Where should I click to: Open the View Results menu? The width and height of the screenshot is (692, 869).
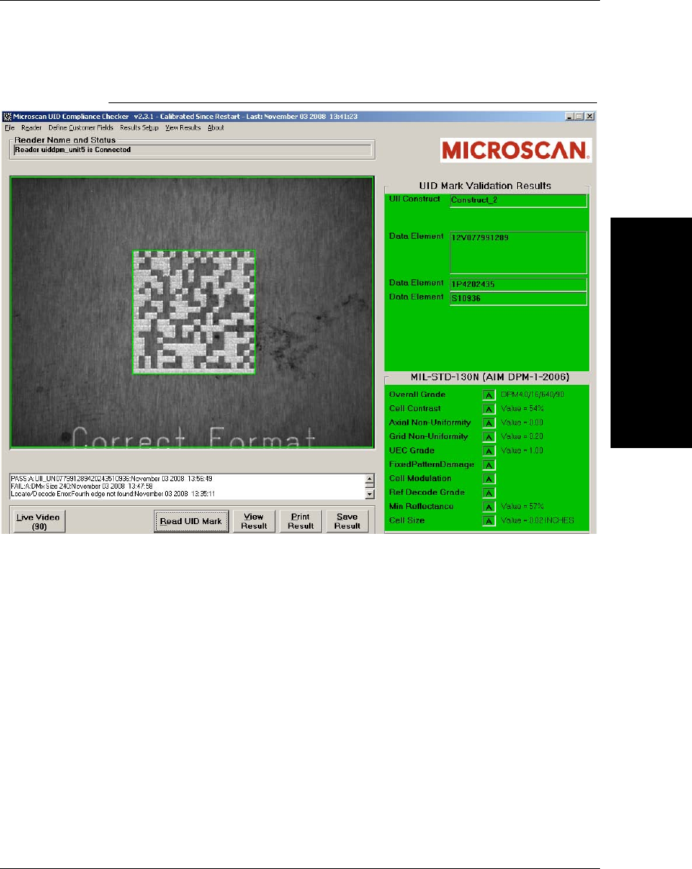pos(182,127)
